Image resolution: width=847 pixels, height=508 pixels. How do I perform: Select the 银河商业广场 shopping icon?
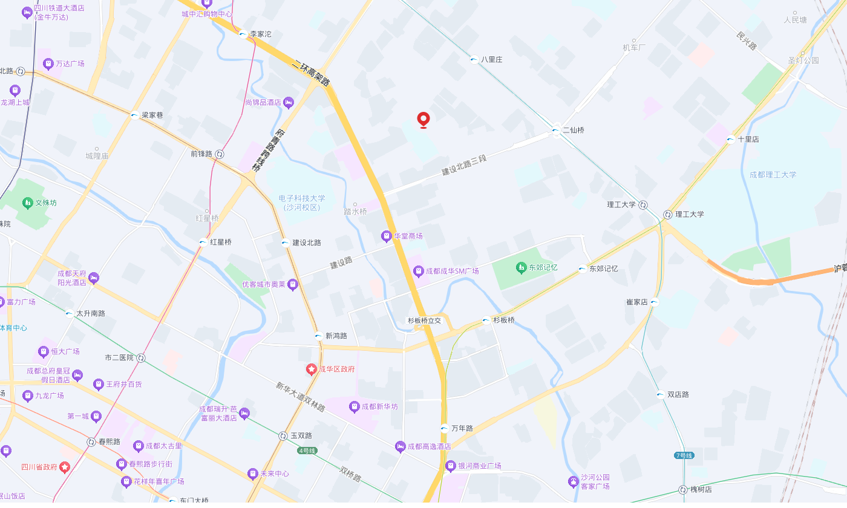pyautogui.click(x=450, y=466)
